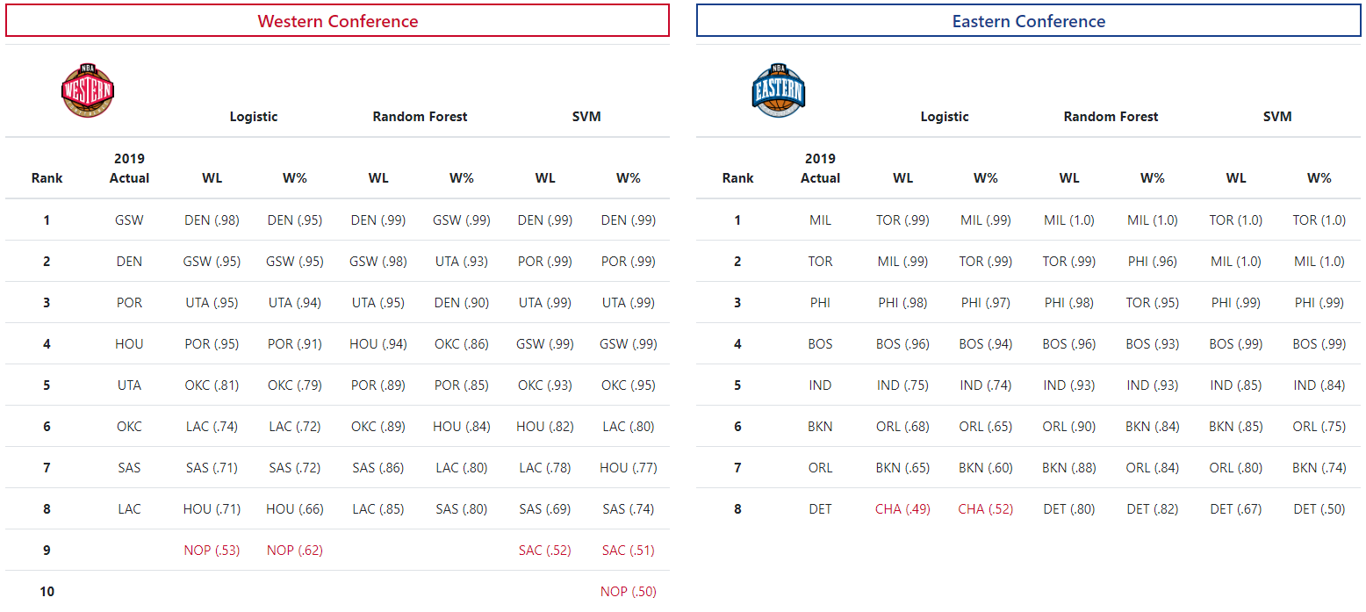Click the DET (.50) cell
Image resolution: width=1366 pixels, height=612 pixels.
coord(1319,509)
